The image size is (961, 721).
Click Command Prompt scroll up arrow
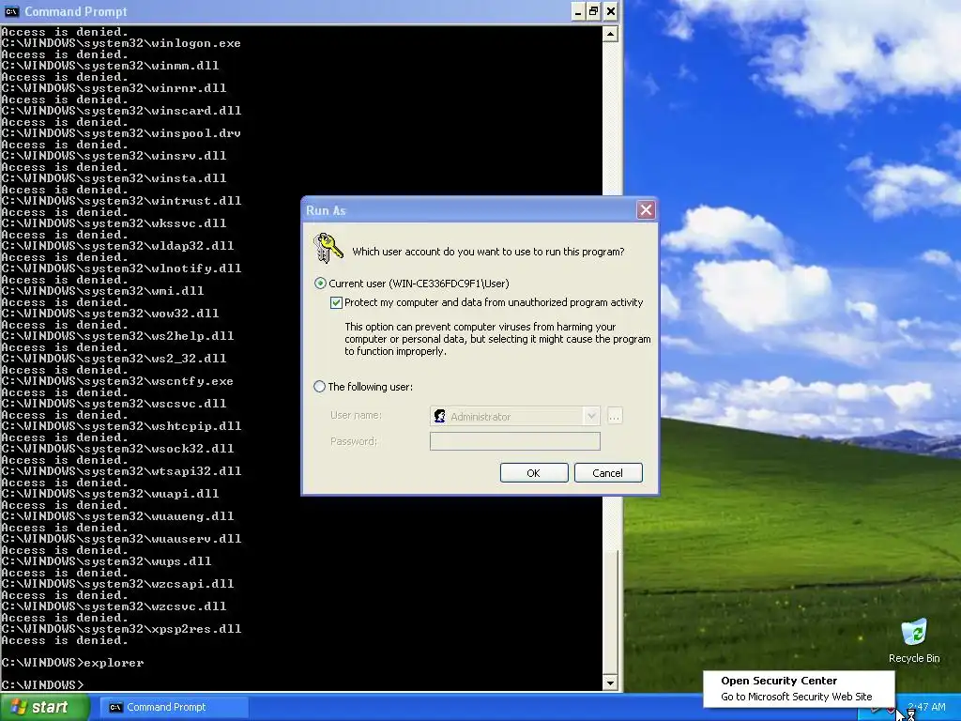pyautogui.click(x=610, y=35)
